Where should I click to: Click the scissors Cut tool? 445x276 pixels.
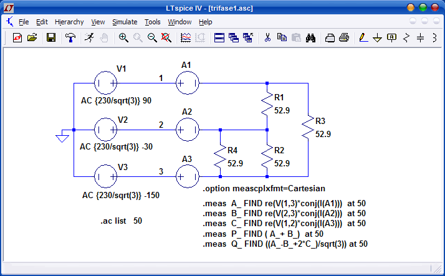[267, 38]
